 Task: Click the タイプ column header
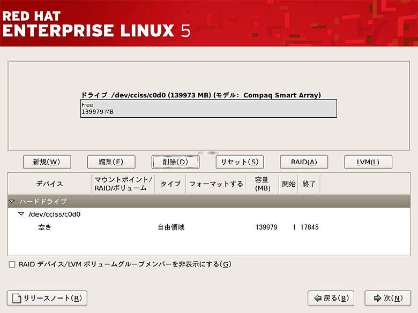pos(170,184)
